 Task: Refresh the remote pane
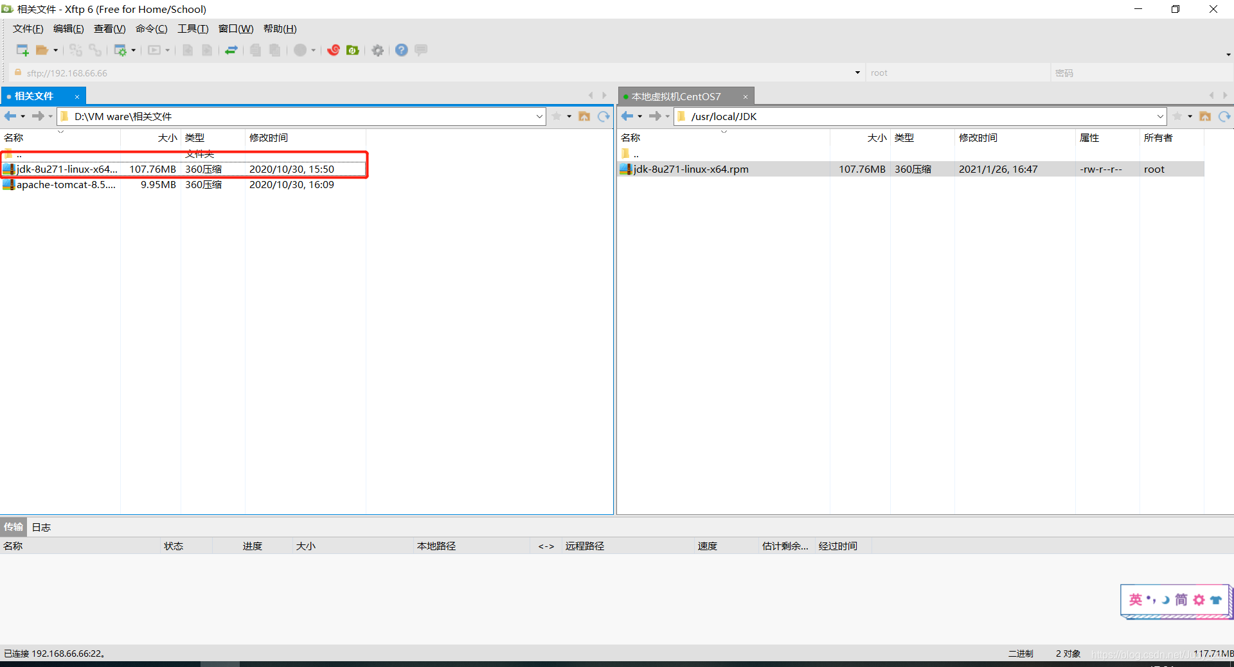pyautogui.click(x=1224, y=116)
